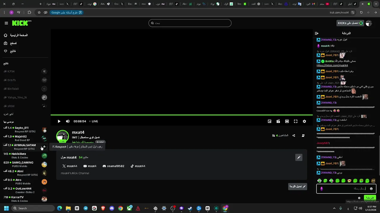The width and height of the screenshot is (380, 213).
Task: Click the mxat4 channel avatar
Action: 63,136
